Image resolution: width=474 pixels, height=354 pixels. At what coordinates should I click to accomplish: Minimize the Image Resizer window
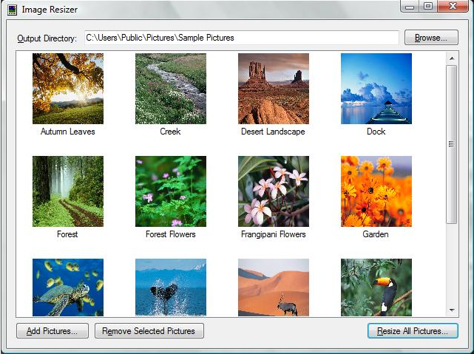coord(410,6)
